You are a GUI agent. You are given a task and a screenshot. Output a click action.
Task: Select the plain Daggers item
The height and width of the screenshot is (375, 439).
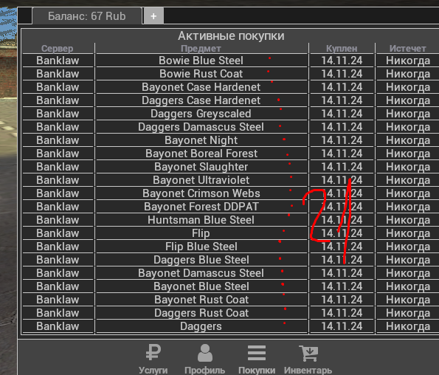[x=201, y=326]
